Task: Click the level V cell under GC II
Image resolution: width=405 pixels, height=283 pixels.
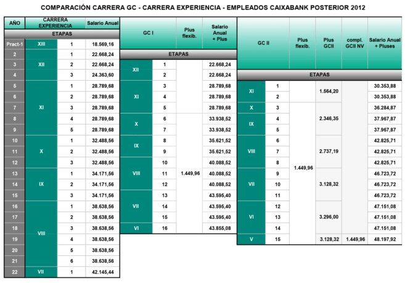Action: click(252, 238)
